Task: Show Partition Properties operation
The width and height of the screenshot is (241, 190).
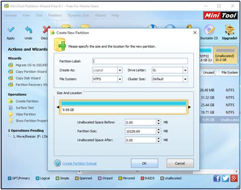Action: pyautogui.click(x=28, y=121)
